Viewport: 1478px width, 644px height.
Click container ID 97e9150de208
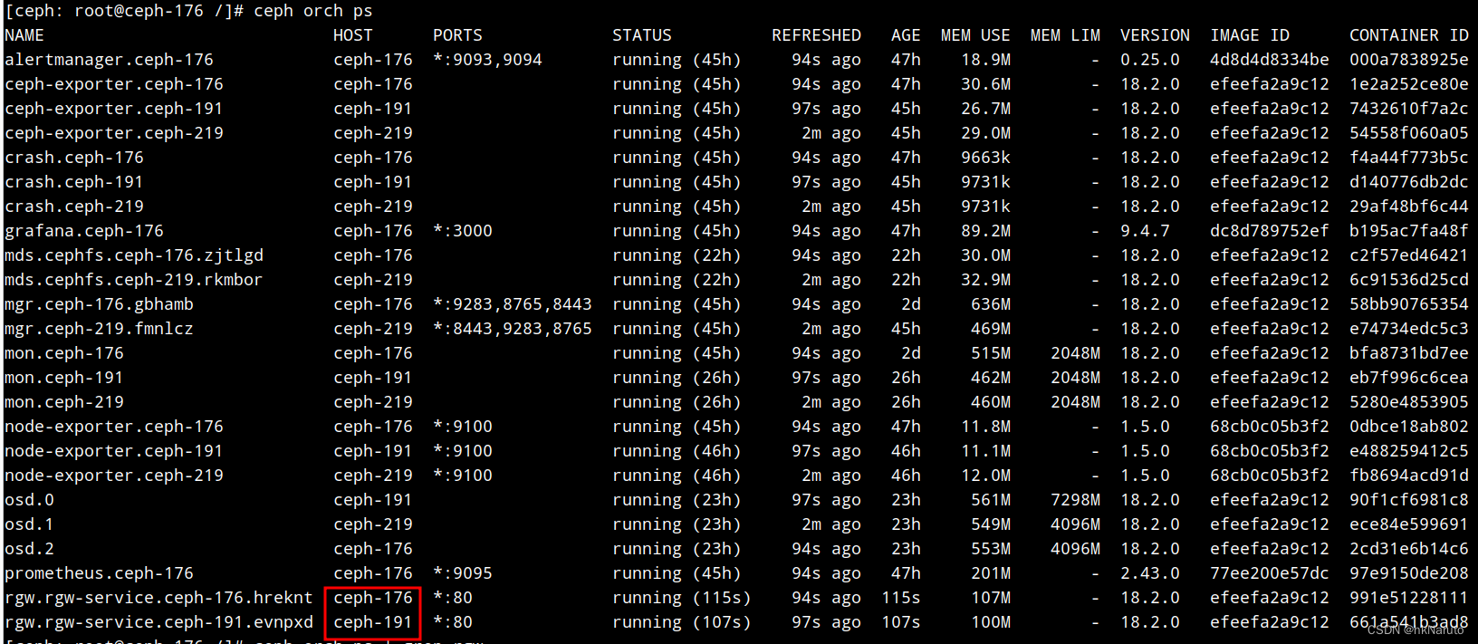click(x=1409, y=573)
